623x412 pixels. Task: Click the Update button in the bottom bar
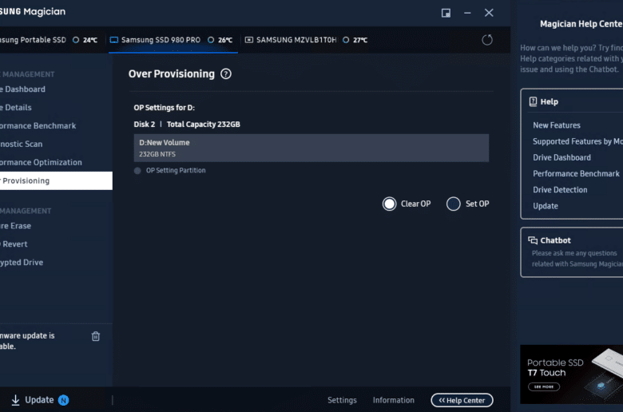pyautogui.click(x=40, y=400)
